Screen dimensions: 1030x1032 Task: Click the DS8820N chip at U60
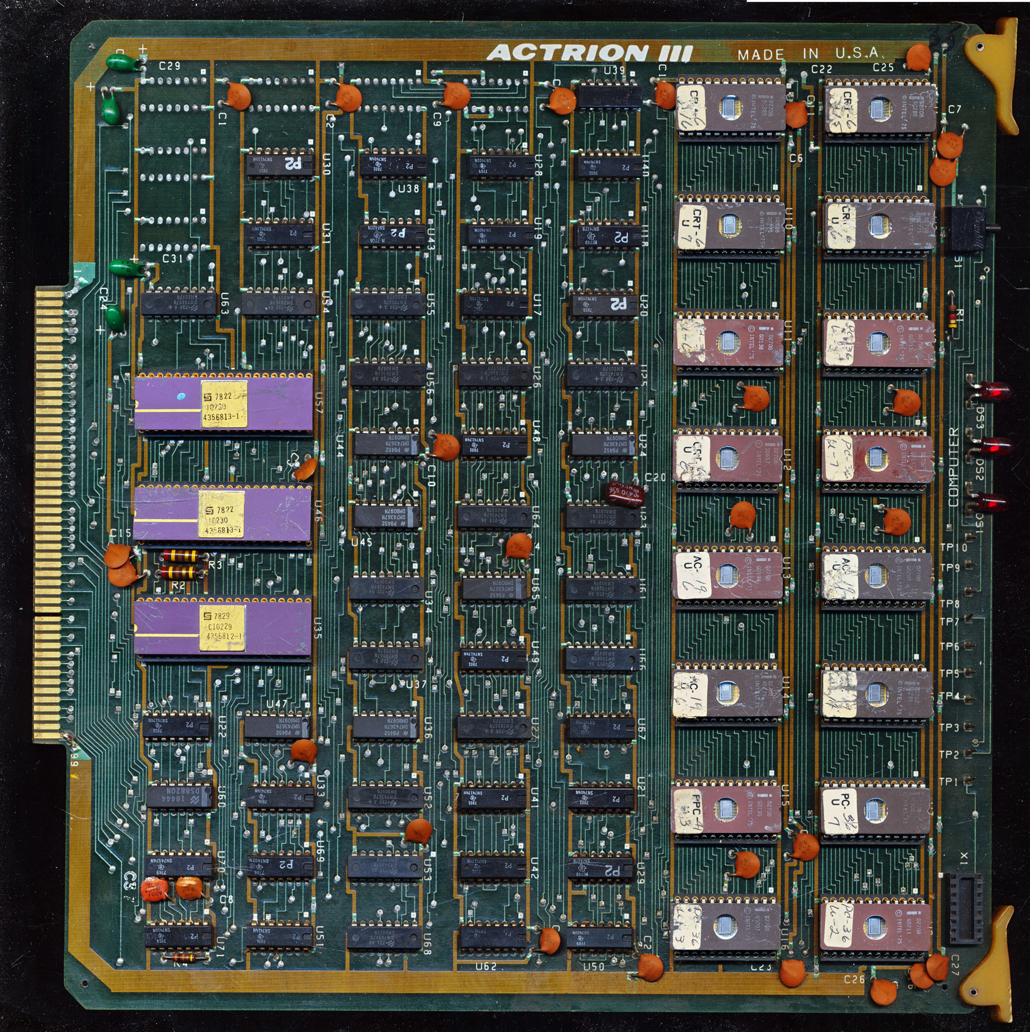coord(179,797)
